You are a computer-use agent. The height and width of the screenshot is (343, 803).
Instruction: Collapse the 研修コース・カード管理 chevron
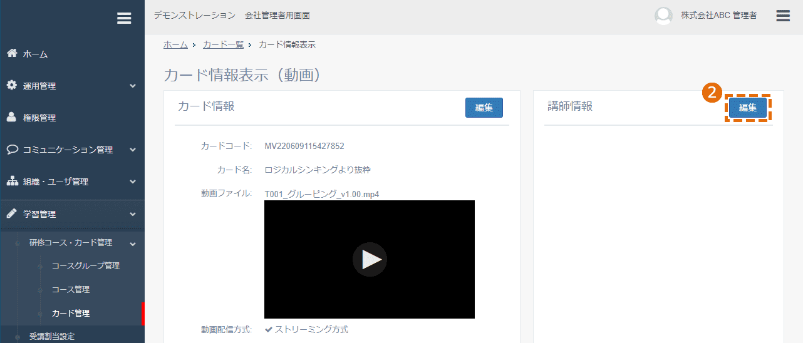(x=132, y=243)
